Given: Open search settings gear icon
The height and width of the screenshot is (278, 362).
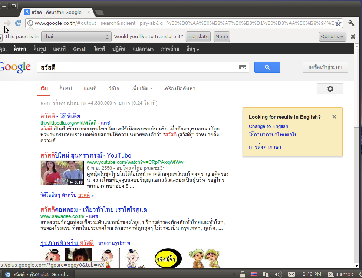Looking at the screenshot, I should click(330, 89).
